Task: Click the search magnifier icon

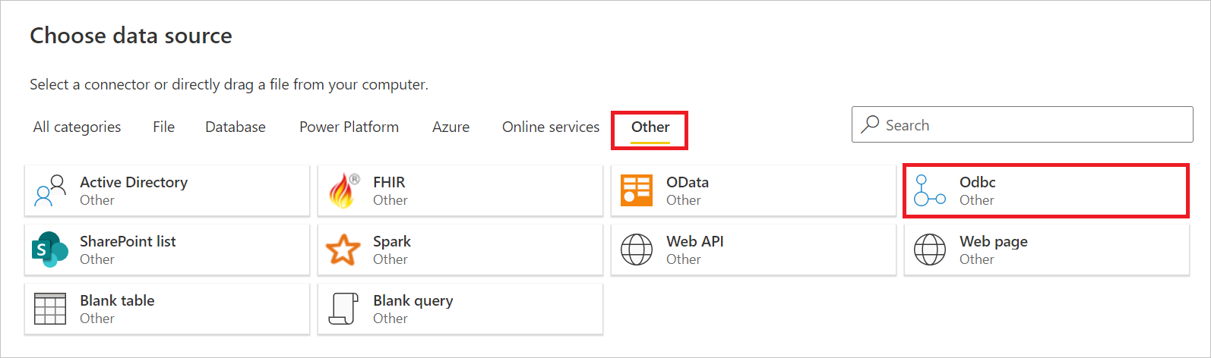Action: pos(871,124)
